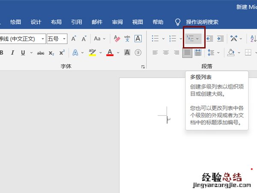Click the bullet list icon
257x193 pixels.
155,39
